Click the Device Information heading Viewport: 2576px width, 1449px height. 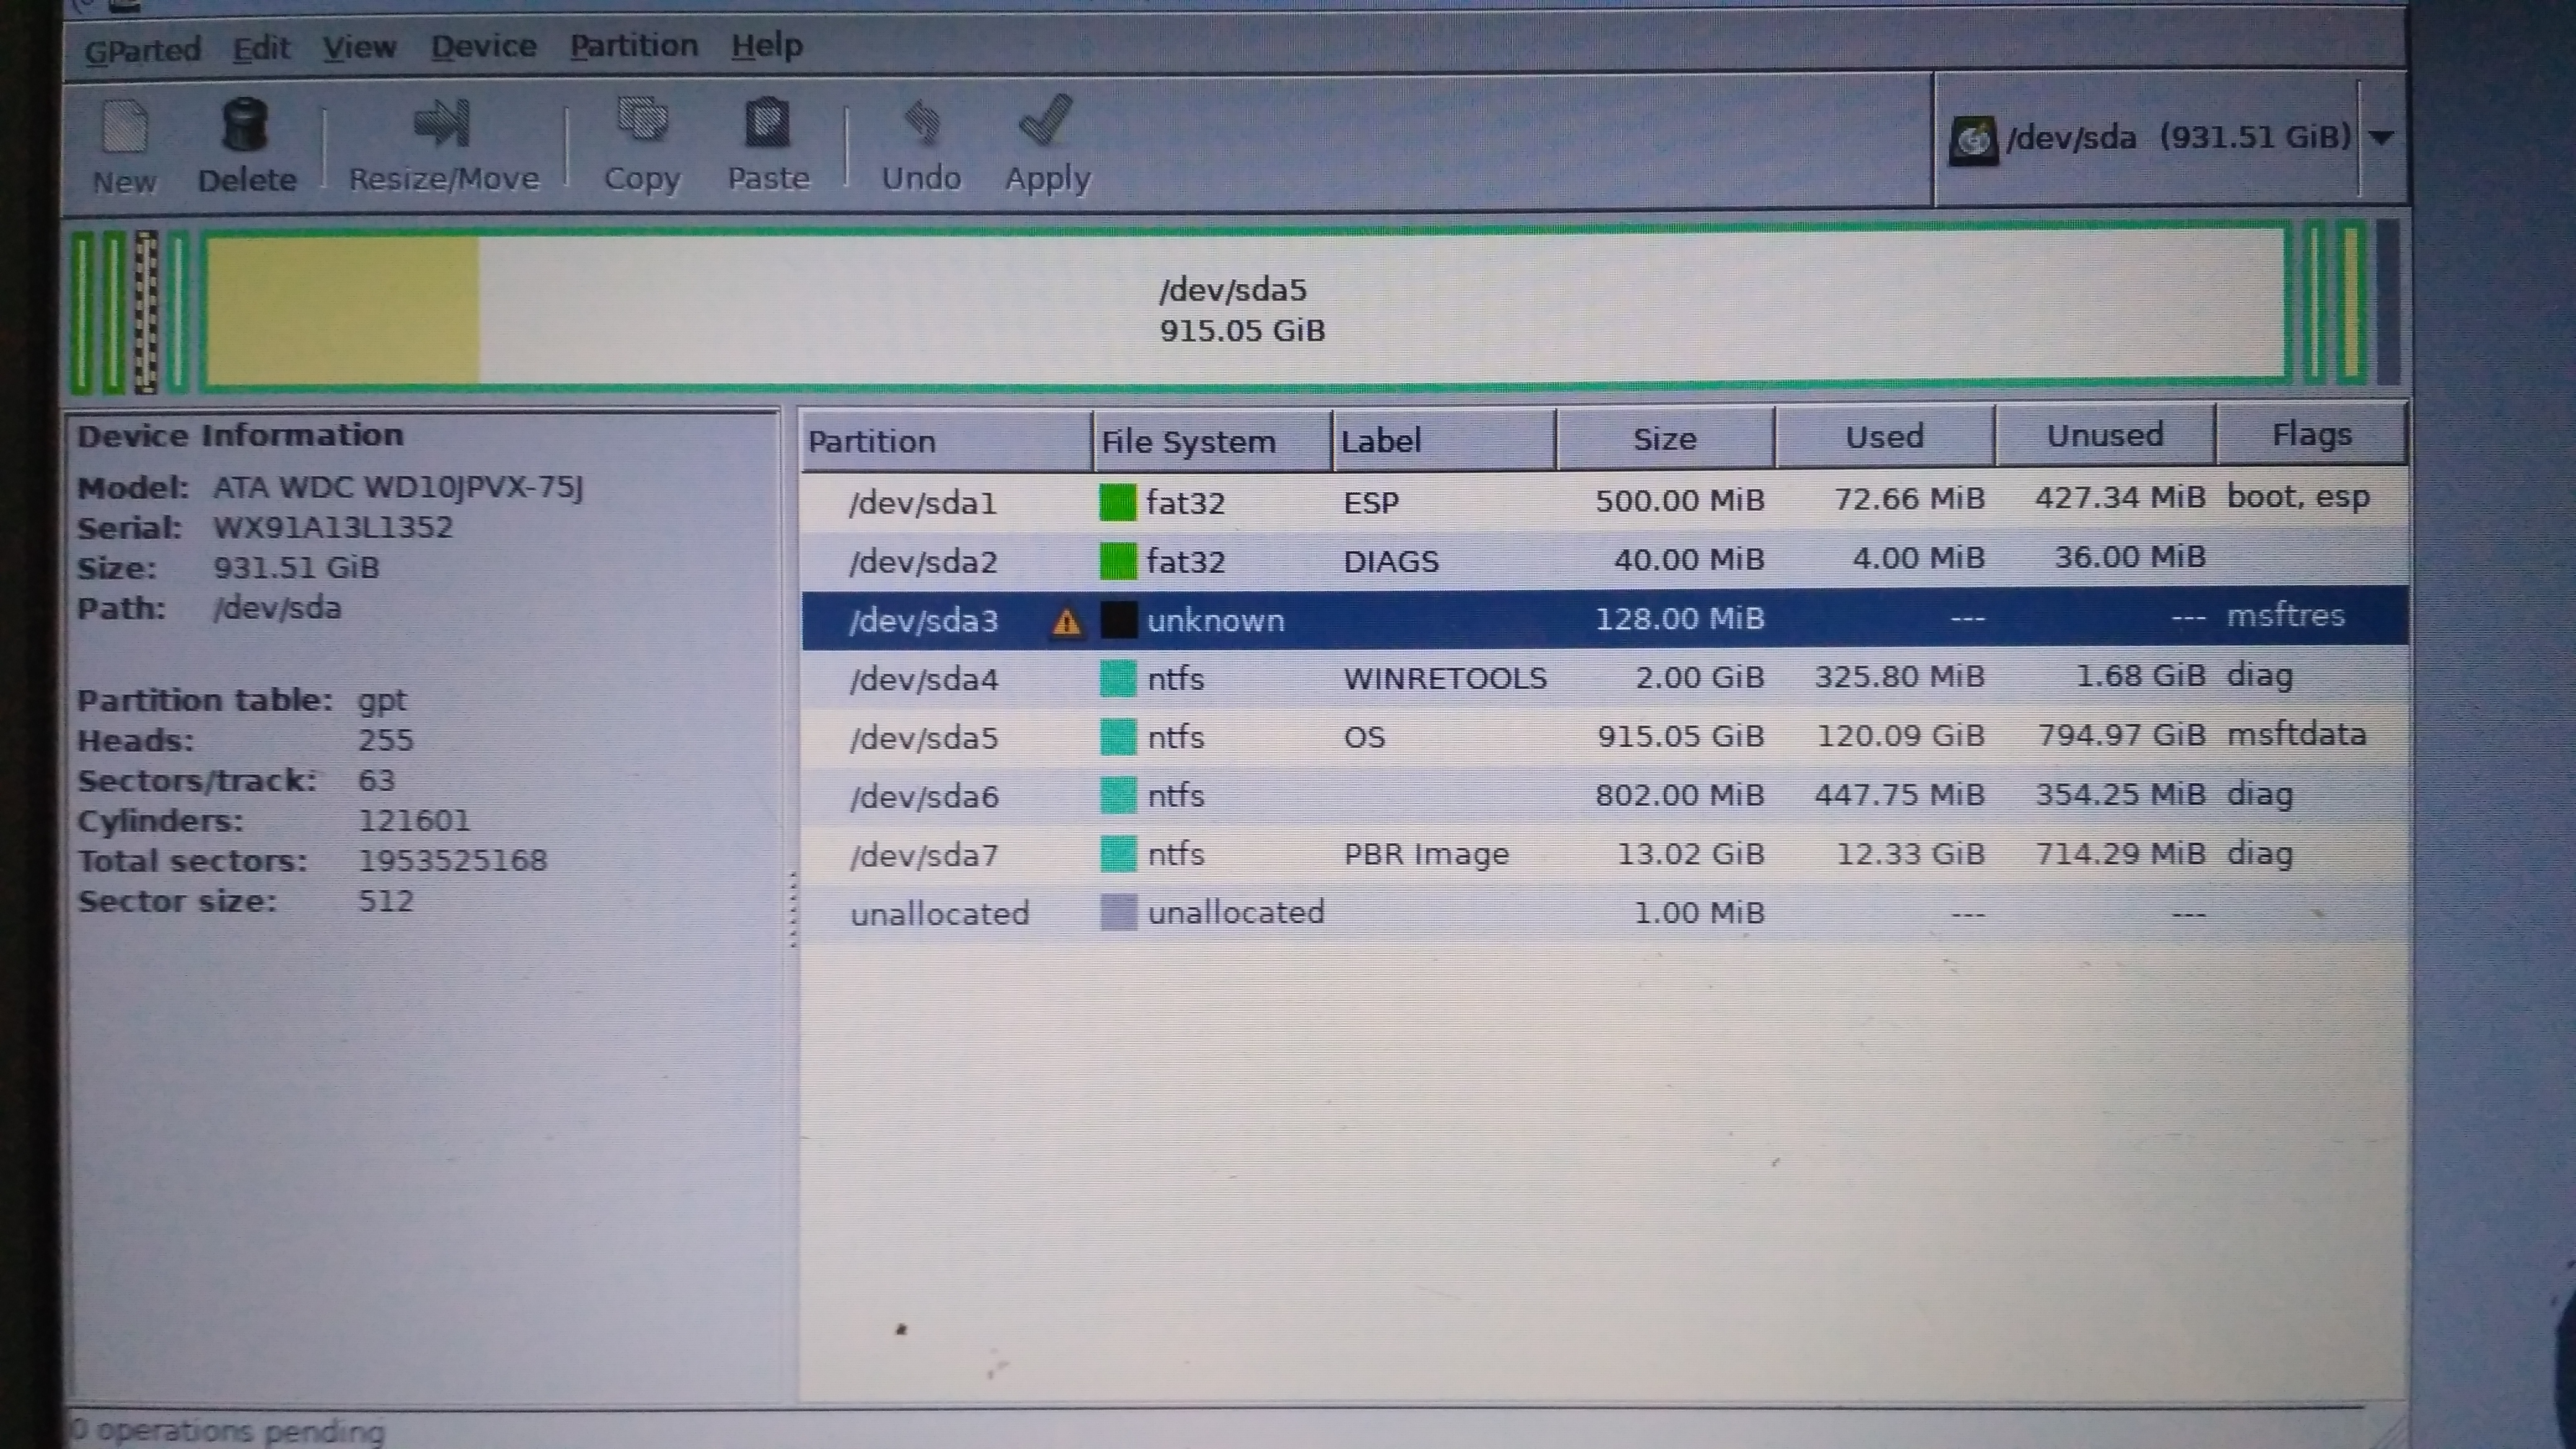tap(240, 435)
